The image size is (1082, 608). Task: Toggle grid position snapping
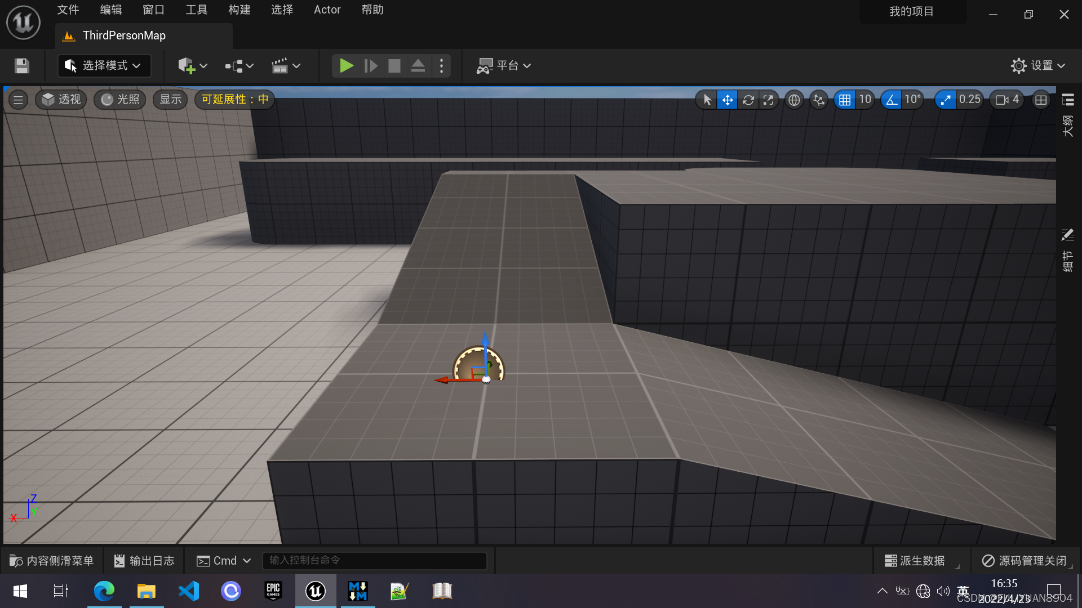(x=844, y=100)
